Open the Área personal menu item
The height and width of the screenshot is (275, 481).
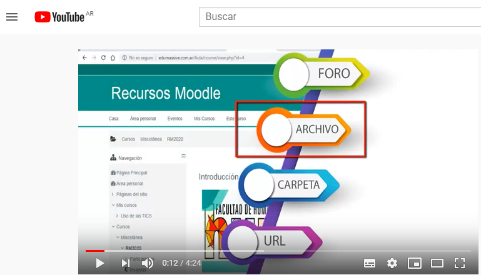143,118
